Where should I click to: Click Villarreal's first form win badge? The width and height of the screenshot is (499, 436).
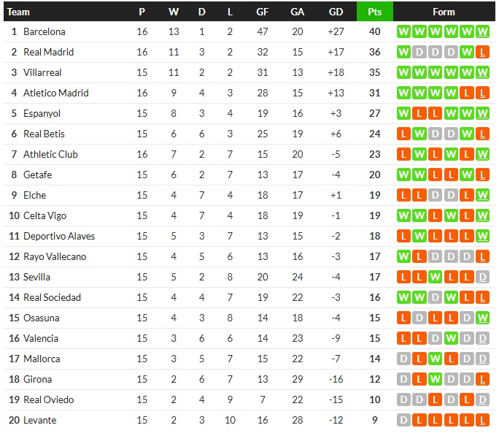(403, 72)
